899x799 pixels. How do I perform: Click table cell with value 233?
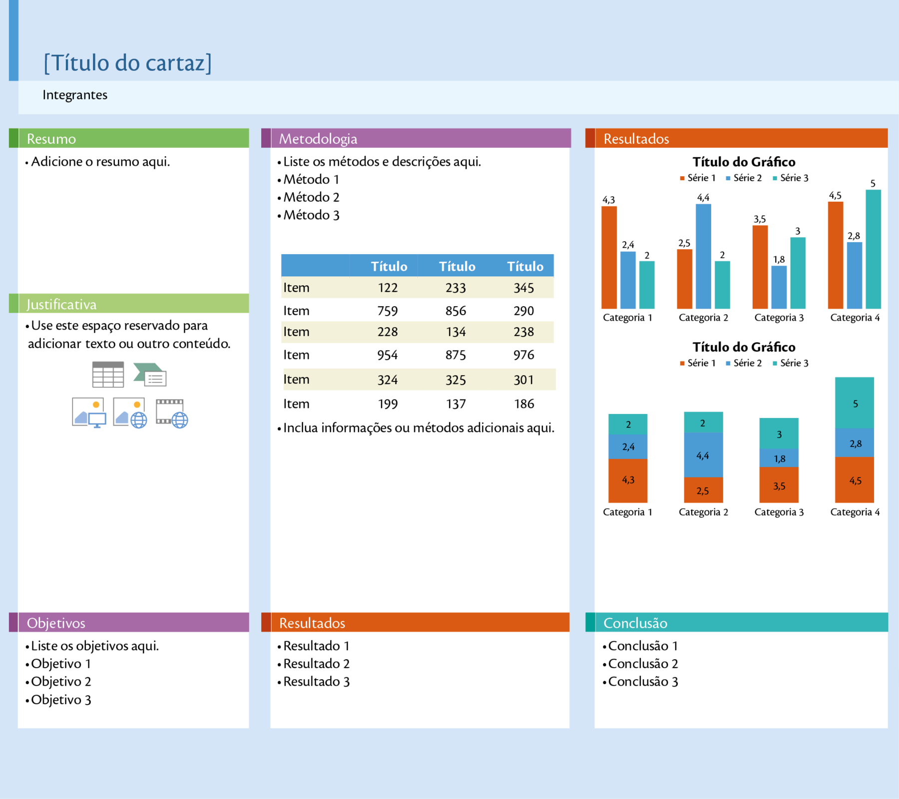tap(455, 288)
